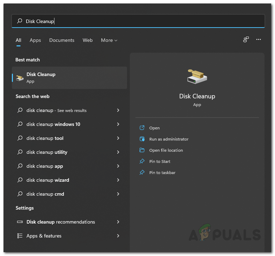Click the search icon beside 'disk cleanup cmd'
Screen dimensions: 275x256
coord(20,194)
